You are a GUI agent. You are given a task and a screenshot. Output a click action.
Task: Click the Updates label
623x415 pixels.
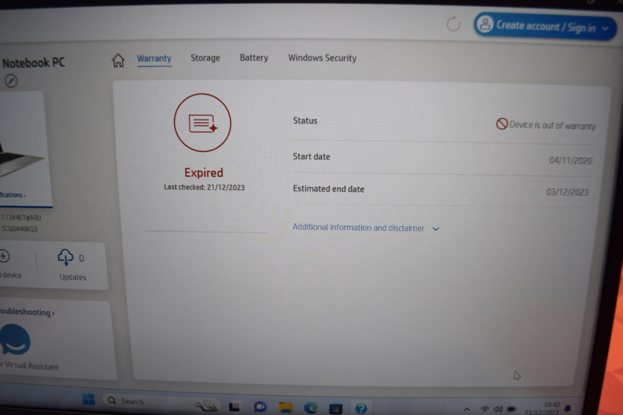click(x=73, y=277)
